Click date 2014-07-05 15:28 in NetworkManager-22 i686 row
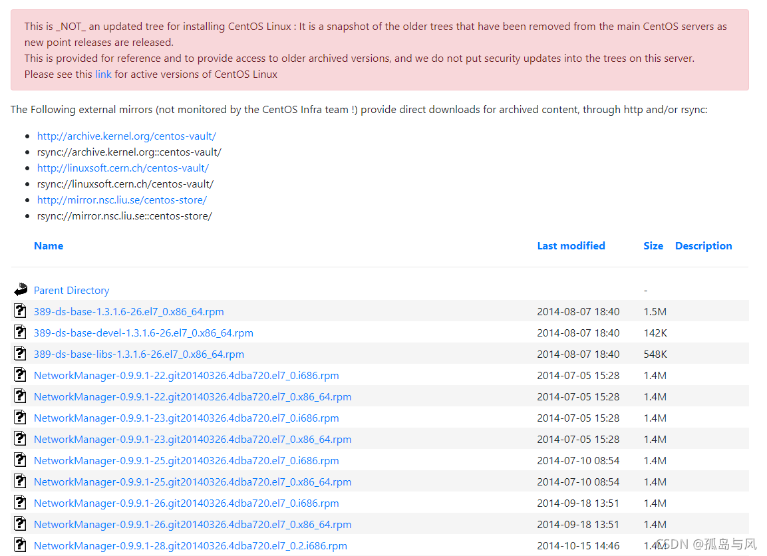Screen dimensions: 767x556 (578, 376)
